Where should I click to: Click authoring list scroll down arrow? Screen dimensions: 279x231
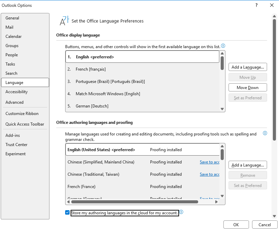pyautogui.click(x=222, y=196)
